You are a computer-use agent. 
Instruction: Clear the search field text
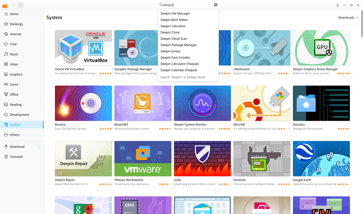click(x=216, y=5)
